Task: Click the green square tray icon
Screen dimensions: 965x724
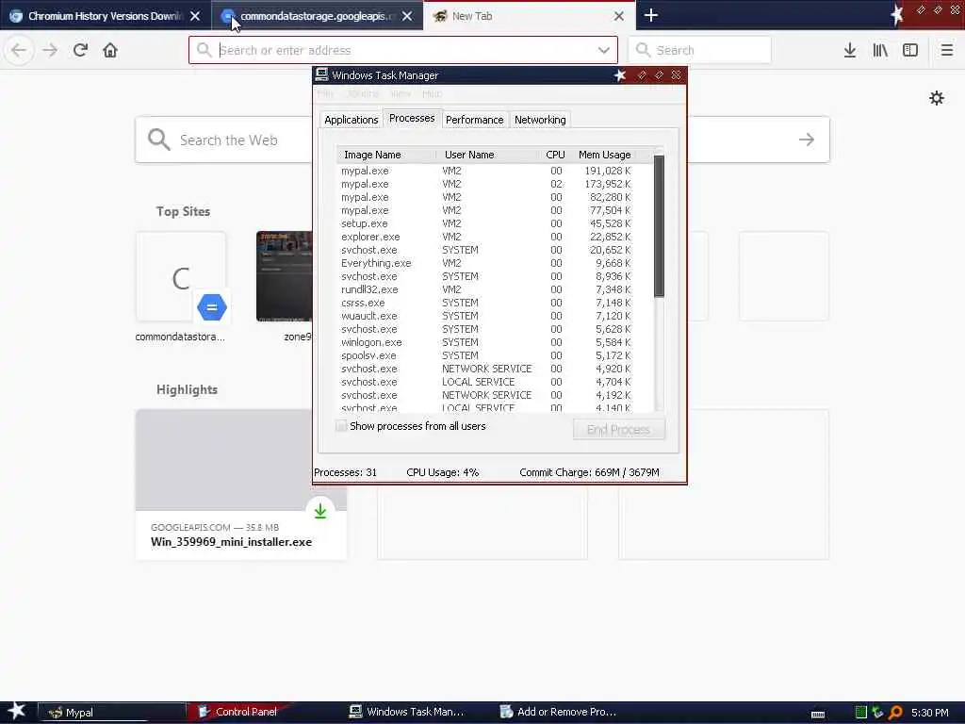Action: pyautogui.click(x=861, y=713)
